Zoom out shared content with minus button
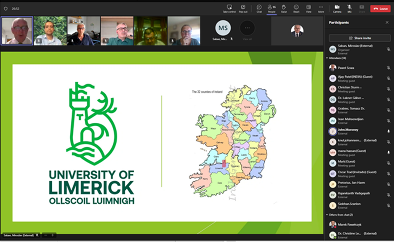Image resolution: width=394 pixels, height=242 pixels. (45, 235)
